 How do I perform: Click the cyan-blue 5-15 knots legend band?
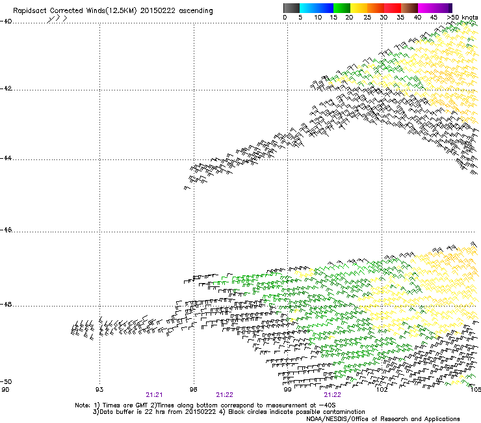pyautogui.click(x=317, y=8)
